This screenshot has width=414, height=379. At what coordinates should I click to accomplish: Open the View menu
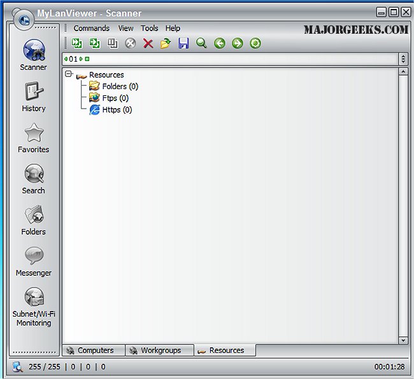(125, 28)
